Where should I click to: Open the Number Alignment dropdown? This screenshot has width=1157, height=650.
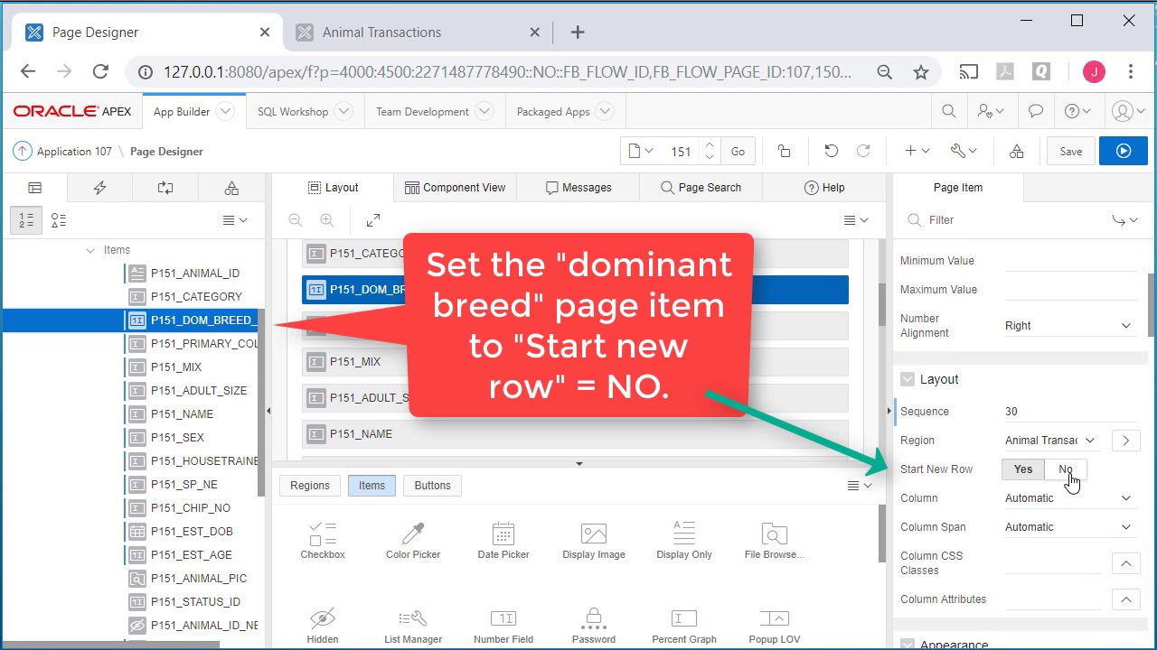click(x=1068, y=326)
